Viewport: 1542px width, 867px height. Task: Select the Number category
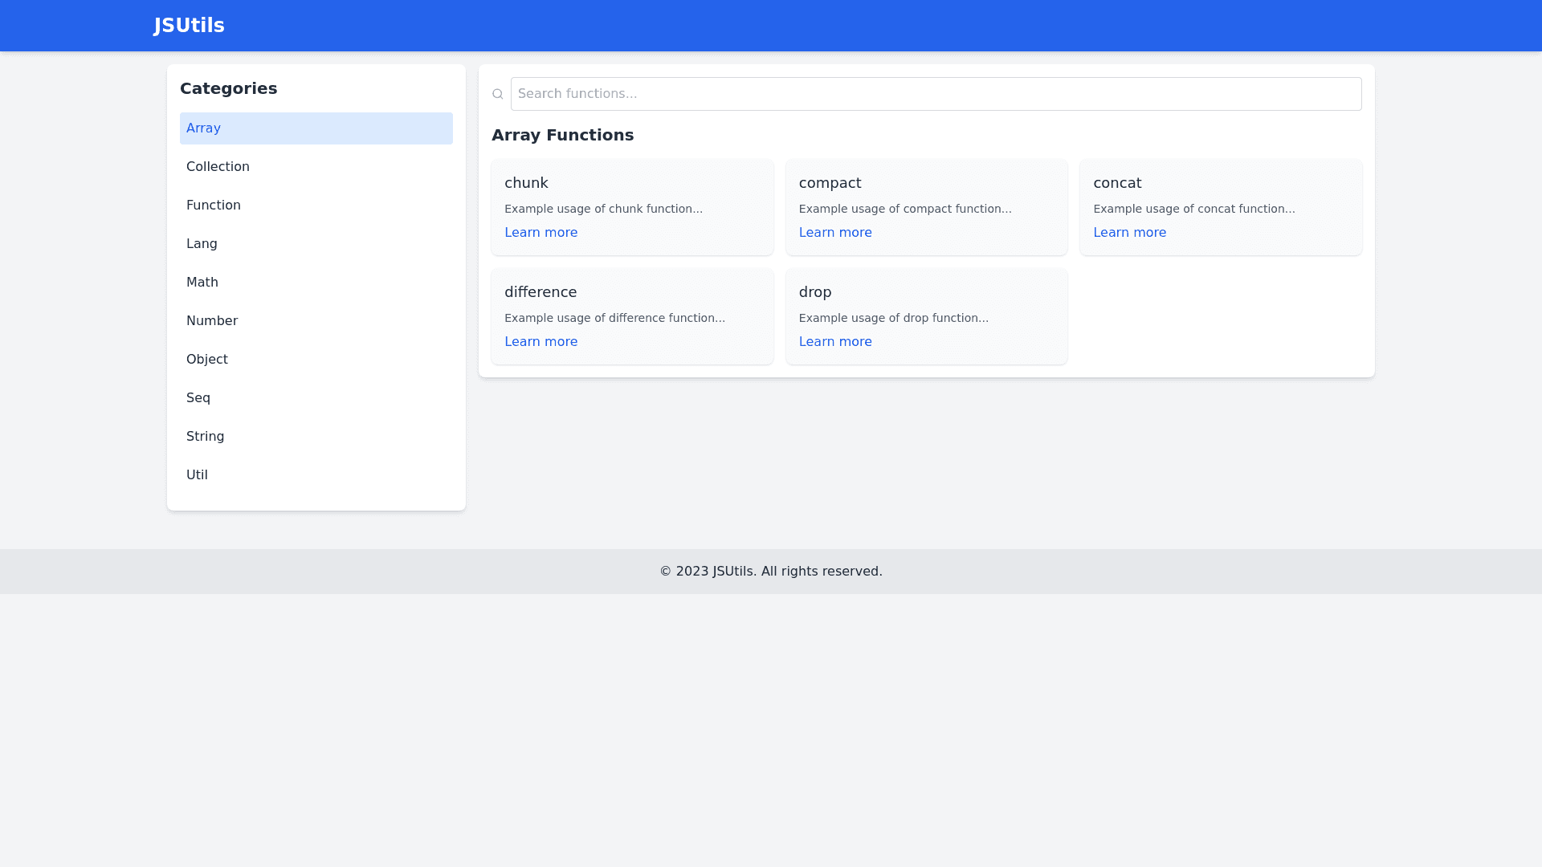point(316,321)
